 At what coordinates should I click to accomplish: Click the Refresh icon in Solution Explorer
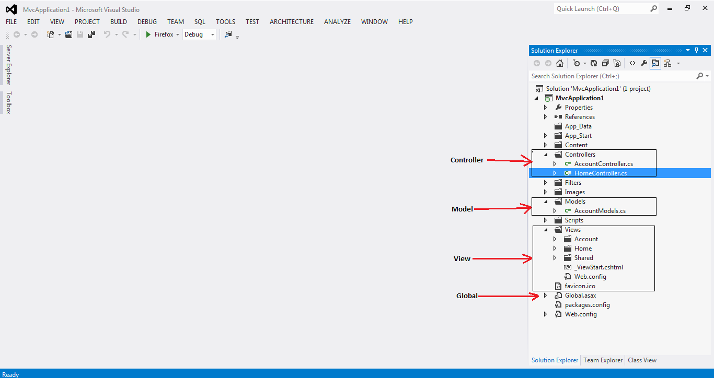593,63
